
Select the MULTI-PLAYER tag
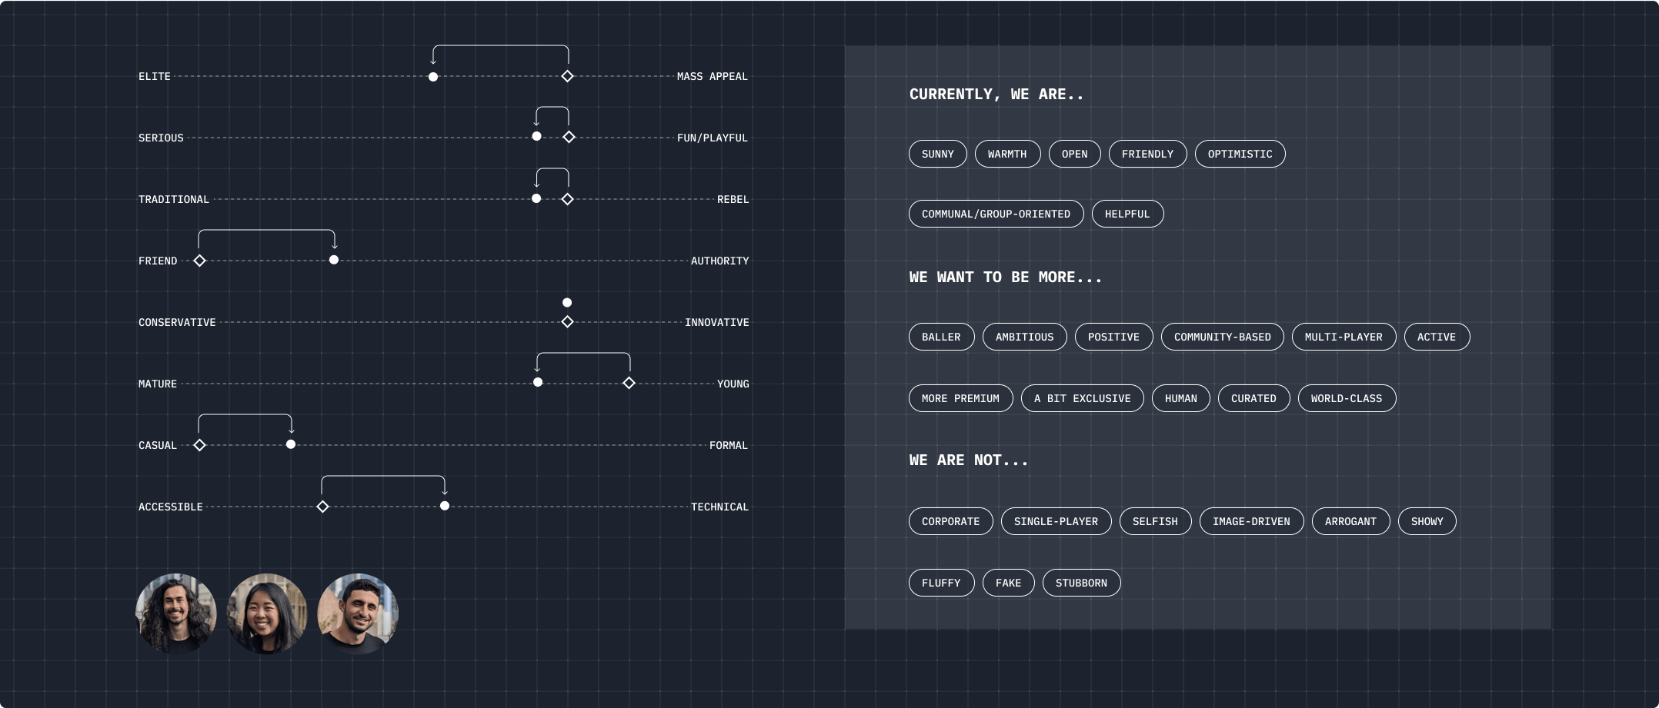click(1344, 337)
